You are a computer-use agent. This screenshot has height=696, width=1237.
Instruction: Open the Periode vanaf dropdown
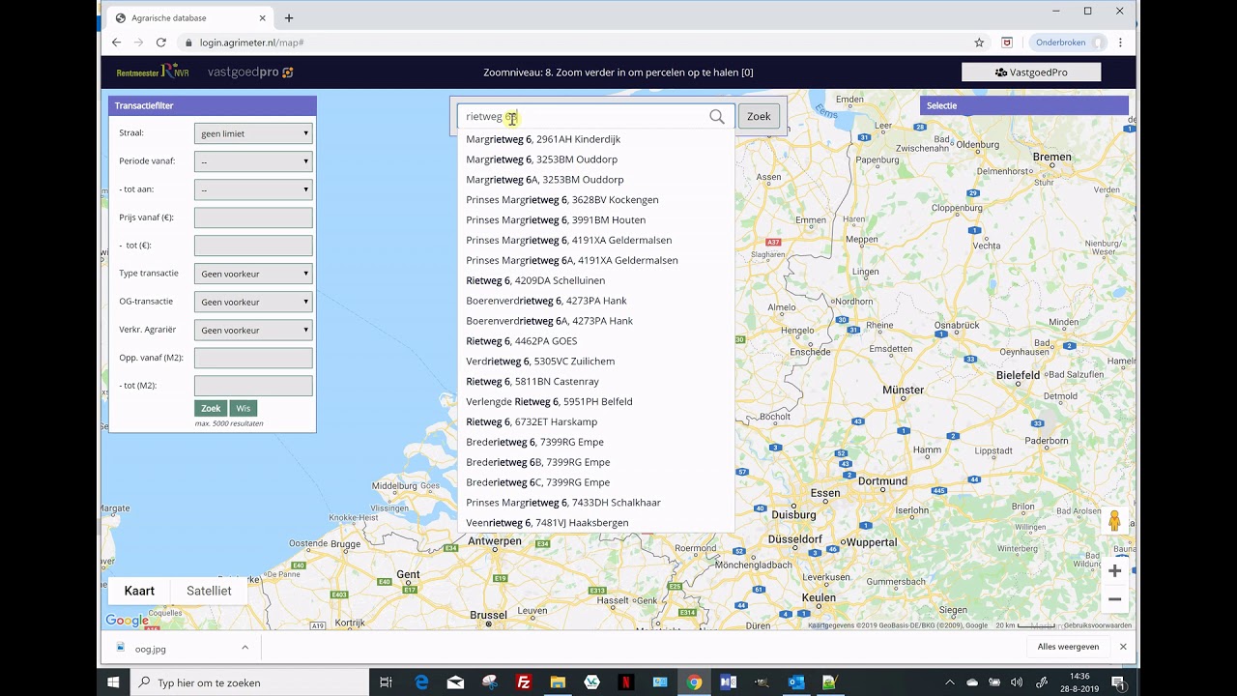point(253,161)
